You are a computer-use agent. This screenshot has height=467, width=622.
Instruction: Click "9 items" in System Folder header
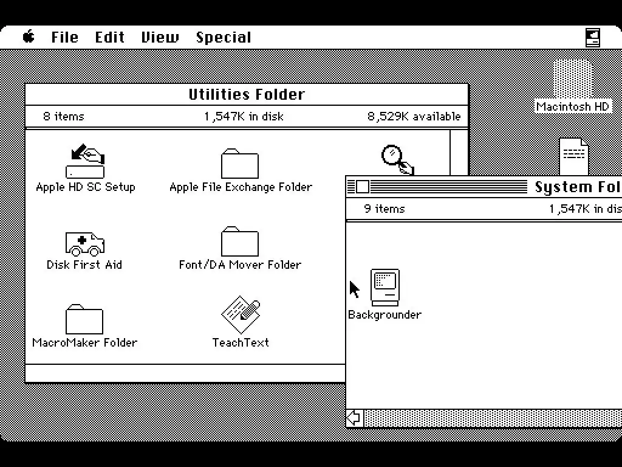[384, 209]
